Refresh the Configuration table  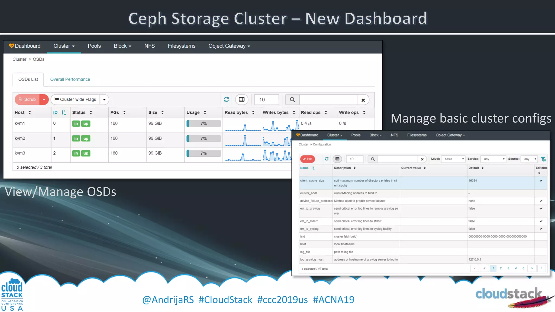(327, 159)
